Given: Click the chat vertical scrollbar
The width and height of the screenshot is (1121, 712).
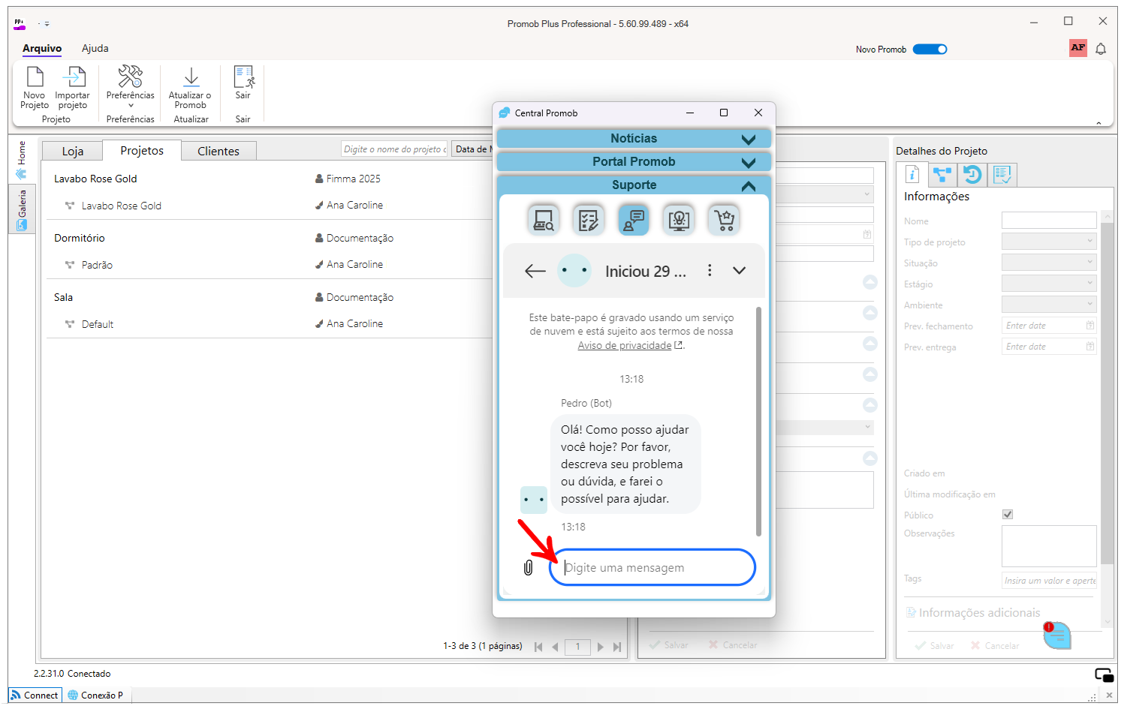Looking at the screenshot, I should 758,422.
